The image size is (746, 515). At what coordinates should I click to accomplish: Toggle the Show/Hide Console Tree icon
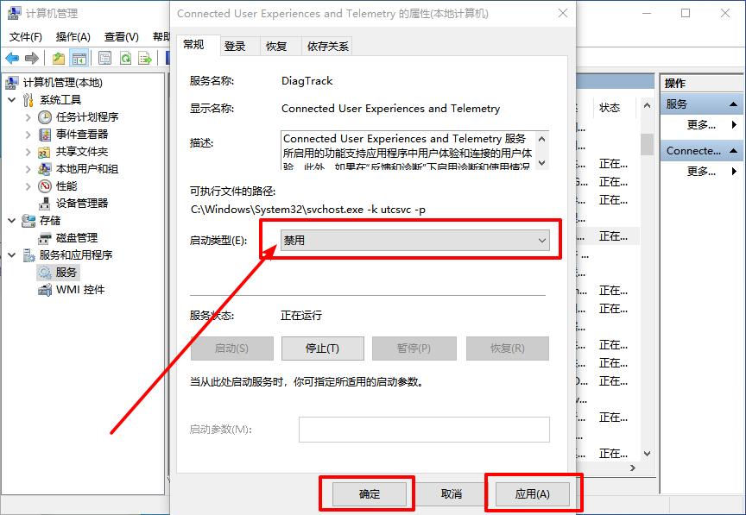point(79,58)
